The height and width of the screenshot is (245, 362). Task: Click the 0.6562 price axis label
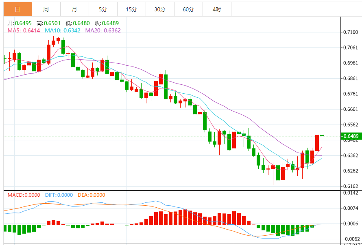pos(351,125)
